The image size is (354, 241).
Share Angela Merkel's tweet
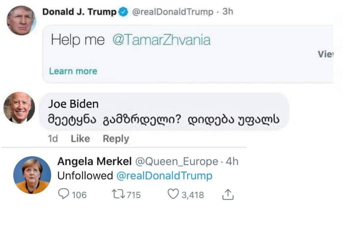(x=227, y=195)
